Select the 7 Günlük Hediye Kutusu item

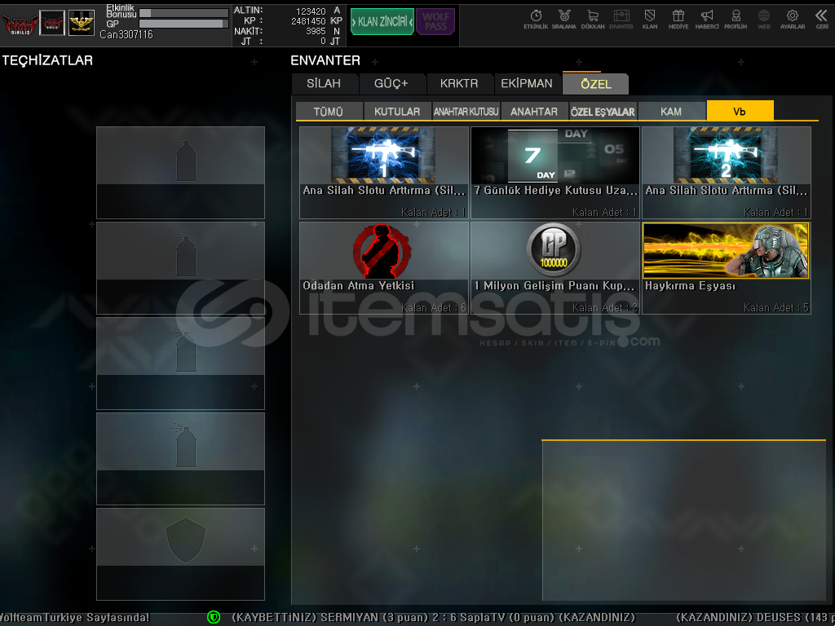pyautogui.click(x=554, y=173)
